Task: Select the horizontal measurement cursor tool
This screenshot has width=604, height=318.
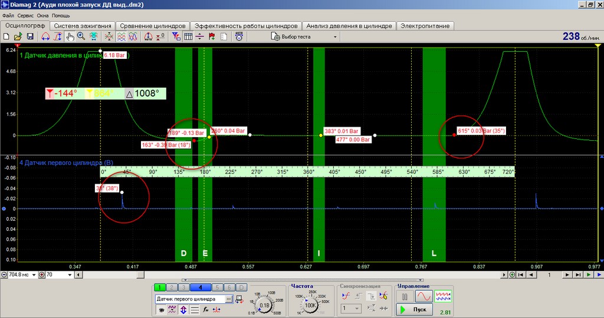Action: pos(45,37)
